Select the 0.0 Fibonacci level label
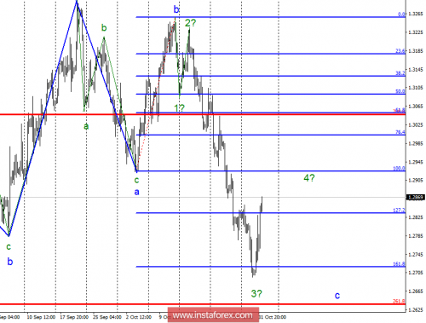This screenshot has width=426, height=323. coord(401,14)
